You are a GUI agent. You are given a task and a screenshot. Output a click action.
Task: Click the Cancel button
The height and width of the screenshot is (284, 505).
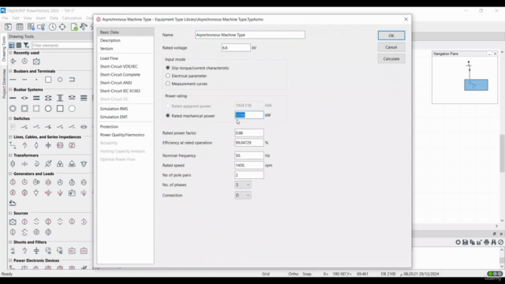391,47
